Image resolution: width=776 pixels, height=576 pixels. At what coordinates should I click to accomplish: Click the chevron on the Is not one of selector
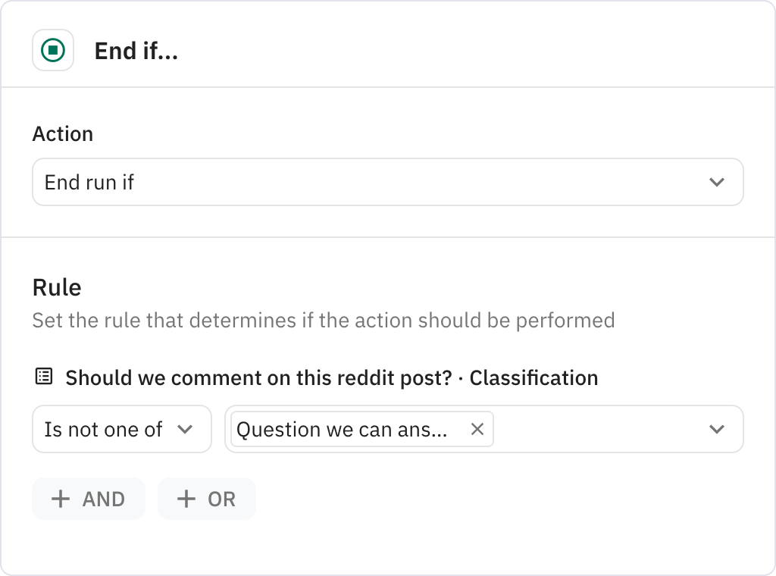pyautogui.click(x=186, y=429)
